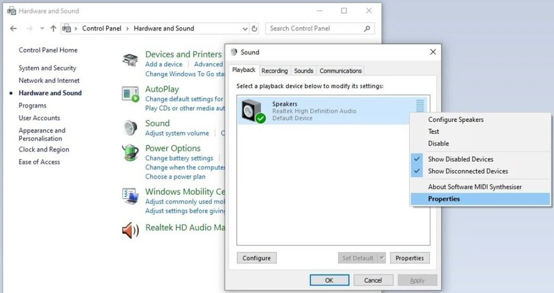Click the Apply button

tap(418, 280)
